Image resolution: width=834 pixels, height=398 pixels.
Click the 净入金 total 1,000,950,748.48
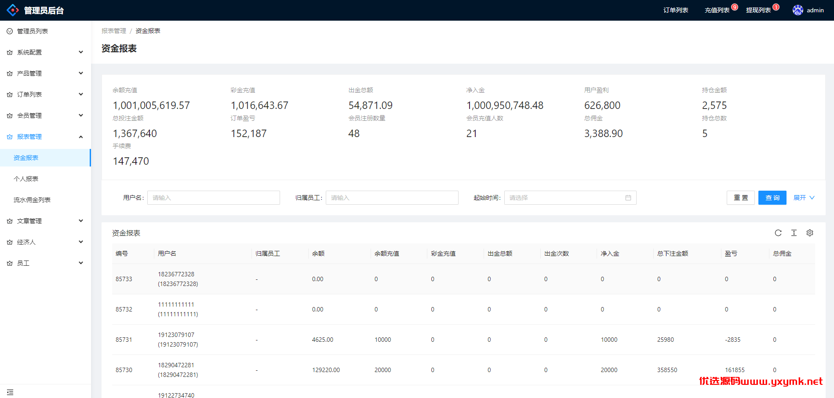tap(505, 105)
